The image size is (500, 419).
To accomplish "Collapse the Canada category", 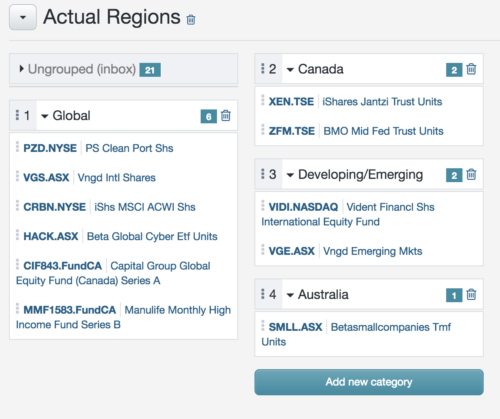I will pyautogui.click(x=290, y=69).
